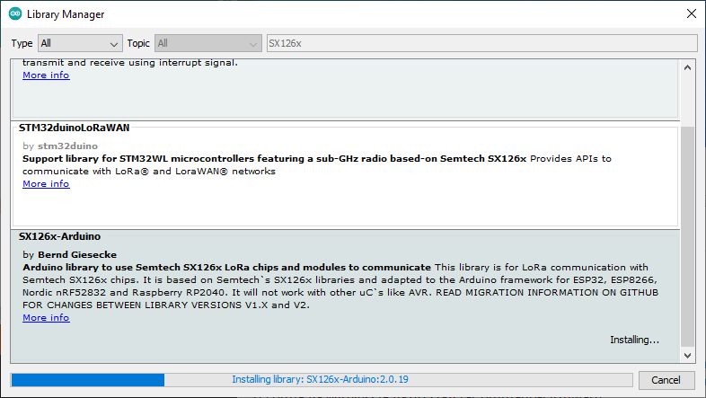Viewport: 706px width, 398px height.
Task: Click the Installing... status text
Action: point(634,340)
